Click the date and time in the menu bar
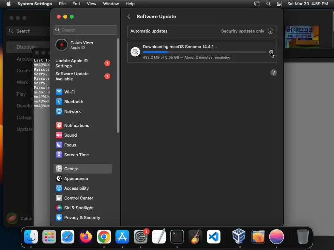The width and height of the screenshot is (334, 250). tap(307, 4)
